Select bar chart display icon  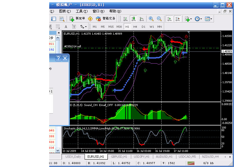(125, 19)
